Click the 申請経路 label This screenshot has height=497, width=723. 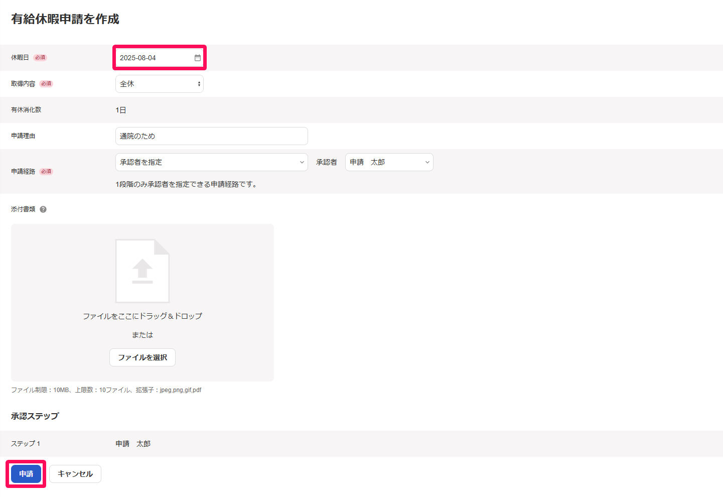pos(23,172)
